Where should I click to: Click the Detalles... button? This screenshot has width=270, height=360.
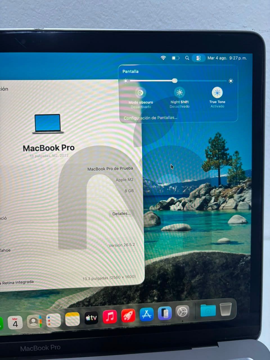point(121,214)
